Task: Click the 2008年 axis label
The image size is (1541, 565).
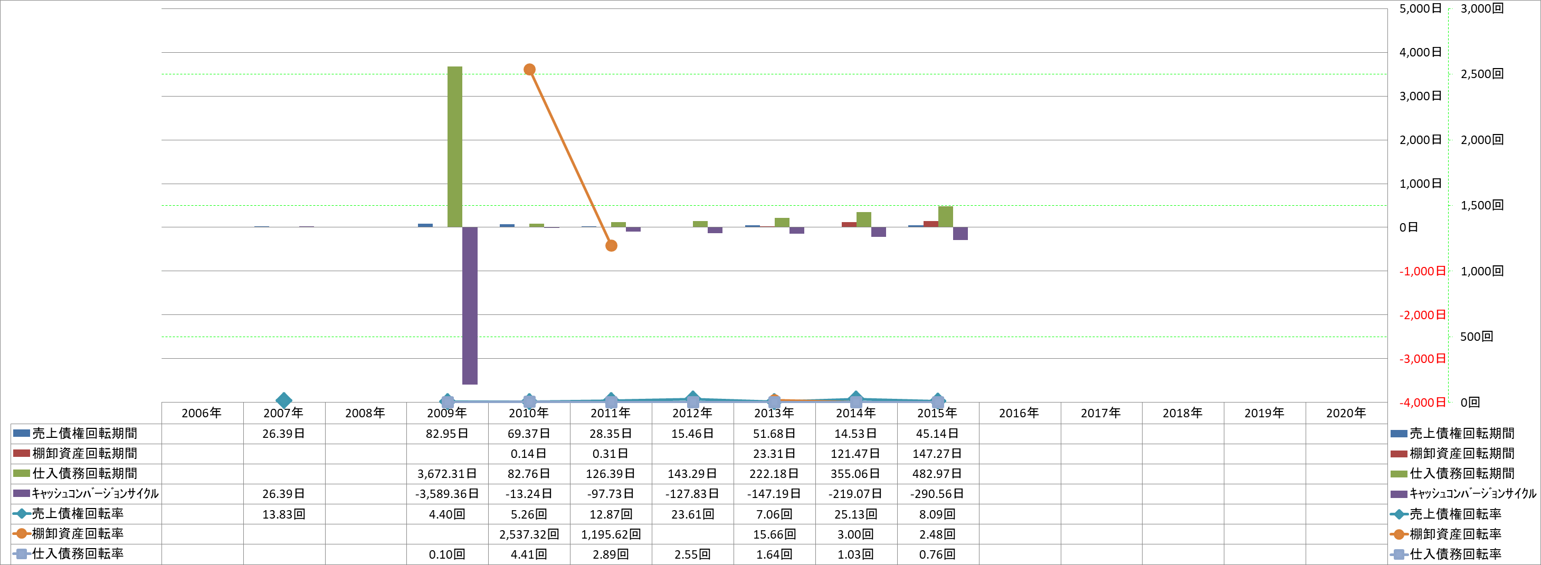Action: click(365, 413)
